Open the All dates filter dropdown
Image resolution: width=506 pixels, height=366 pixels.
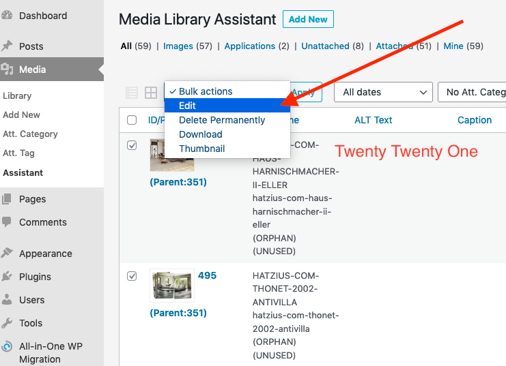tap(383, 92)
